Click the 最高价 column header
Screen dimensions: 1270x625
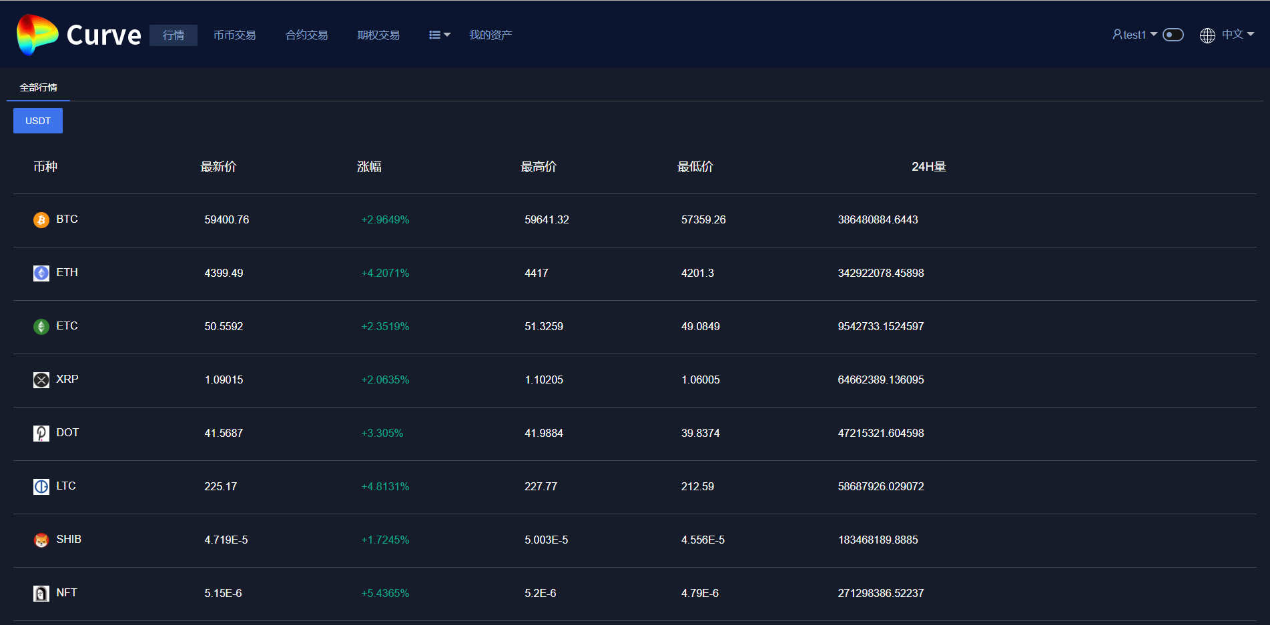[x=539, y=167]
